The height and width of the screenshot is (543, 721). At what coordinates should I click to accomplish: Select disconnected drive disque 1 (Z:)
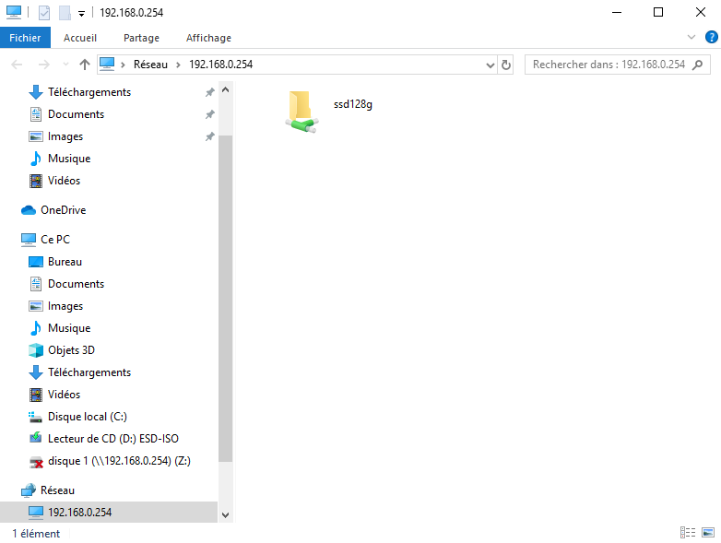click(x=118, y=461)
